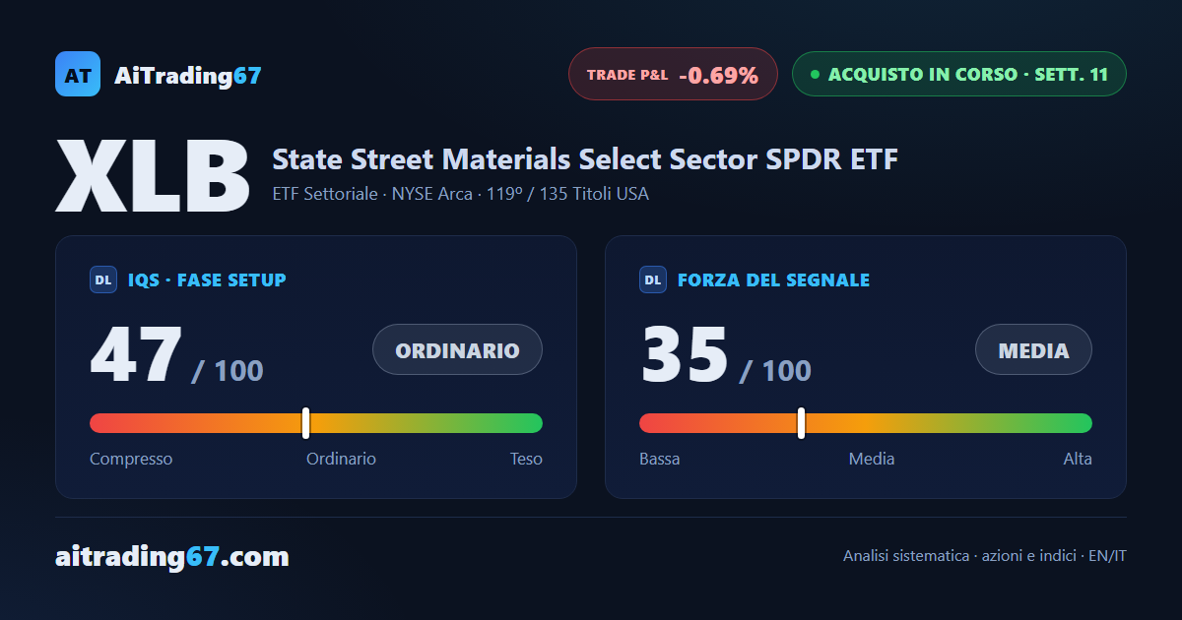The width and height of the screenshot is (1182, 620).
Task: Select the State Street Materials ETF title
Action: [x=585, y=158]
